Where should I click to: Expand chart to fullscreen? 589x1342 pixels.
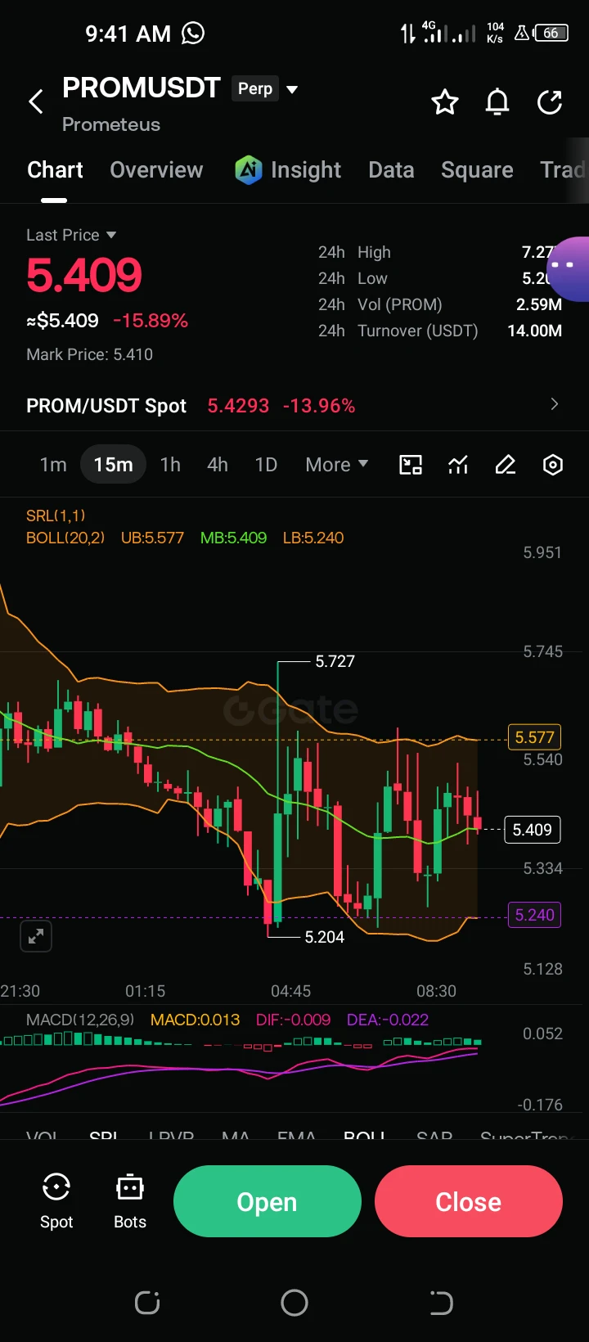[x=36, y=936]
